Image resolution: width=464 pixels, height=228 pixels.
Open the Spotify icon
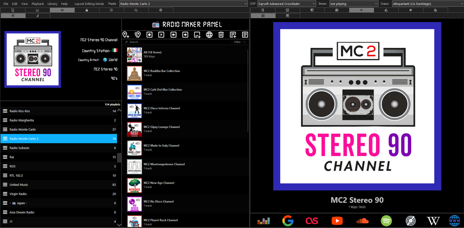click(386, 220)
